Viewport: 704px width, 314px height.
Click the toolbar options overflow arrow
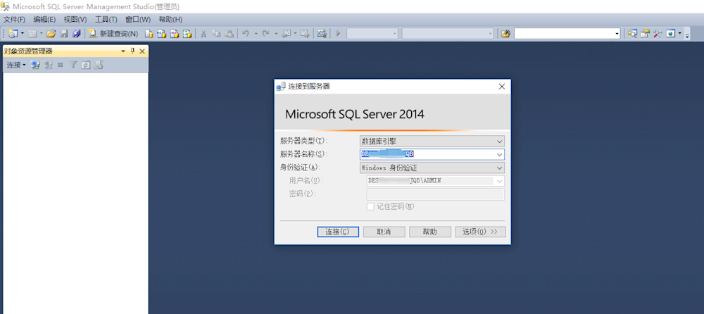(x=687, y=35)
